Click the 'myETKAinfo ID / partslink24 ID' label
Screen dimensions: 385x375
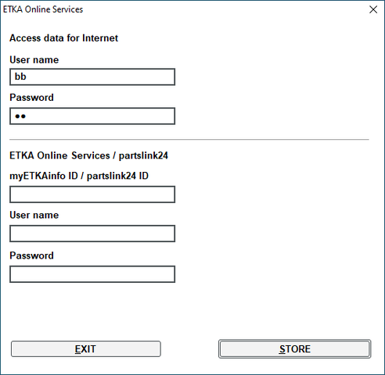click(79, 176)
